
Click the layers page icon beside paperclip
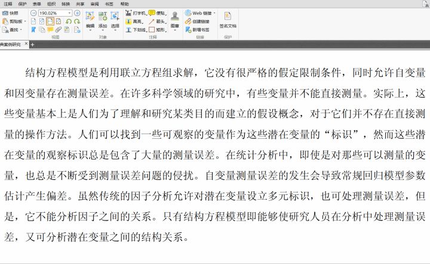click(67, 30)
